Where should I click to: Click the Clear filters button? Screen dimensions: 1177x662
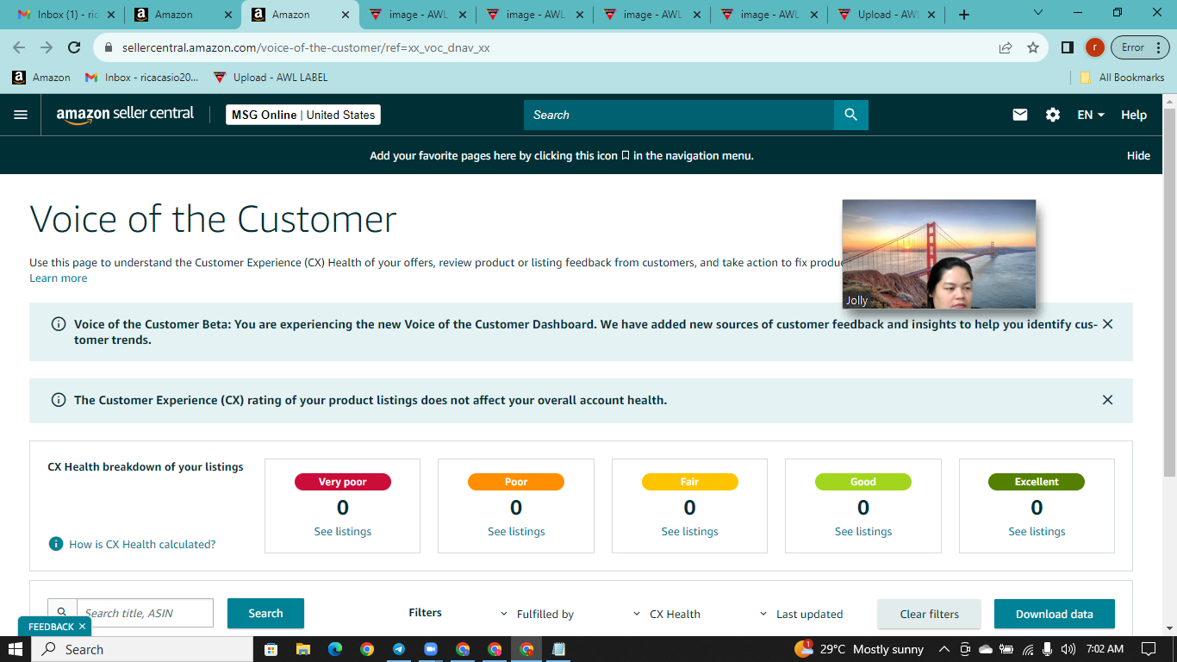coord(929,614)
